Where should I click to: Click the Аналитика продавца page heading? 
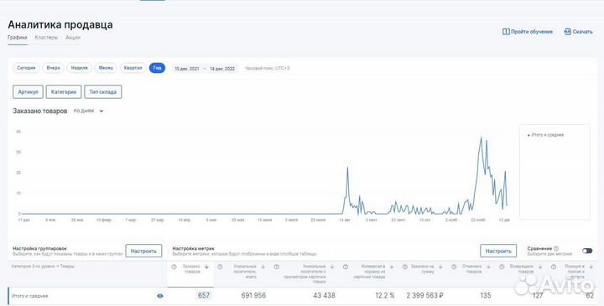[60, 24]
